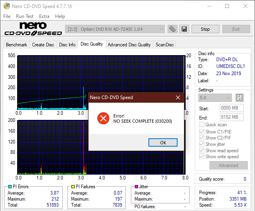Open the File menu
255x211 pixels.
(7, 16)
